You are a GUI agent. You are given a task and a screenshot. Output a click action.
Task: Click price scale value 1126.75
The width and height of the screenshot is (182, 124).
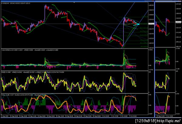pos(151,29)
